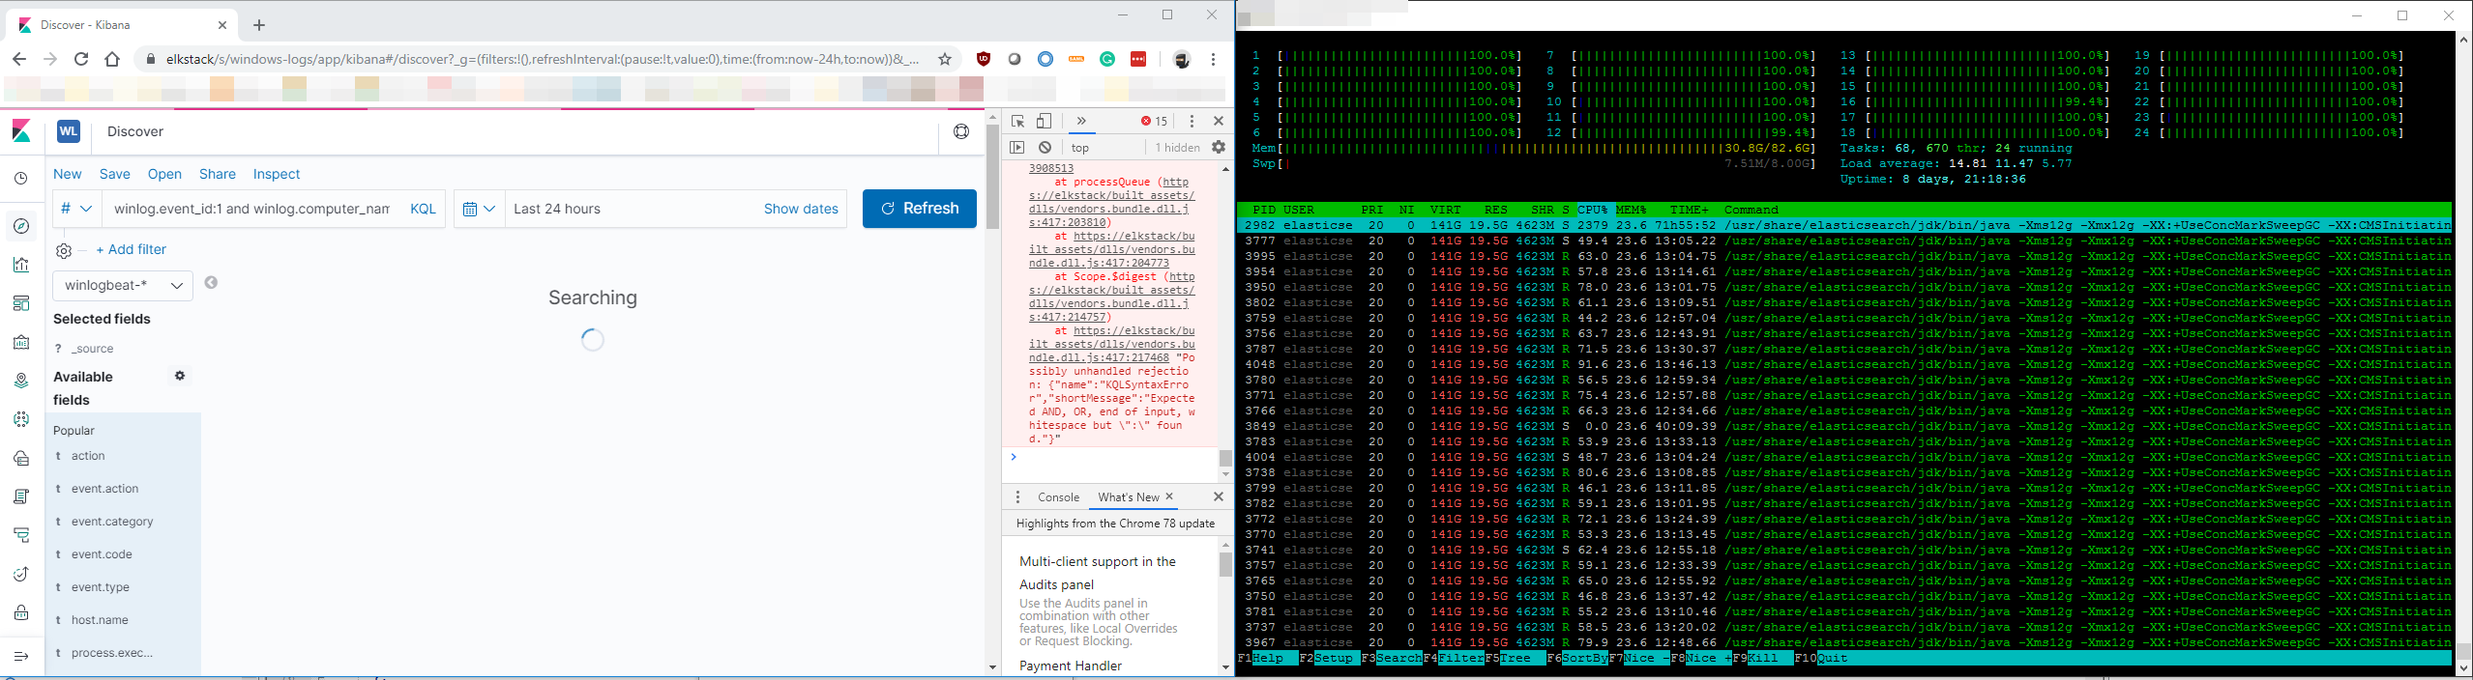Open the Visualize chart icon in sidebar
This screenshot has width=2473, height=680.
coord(21,265)
